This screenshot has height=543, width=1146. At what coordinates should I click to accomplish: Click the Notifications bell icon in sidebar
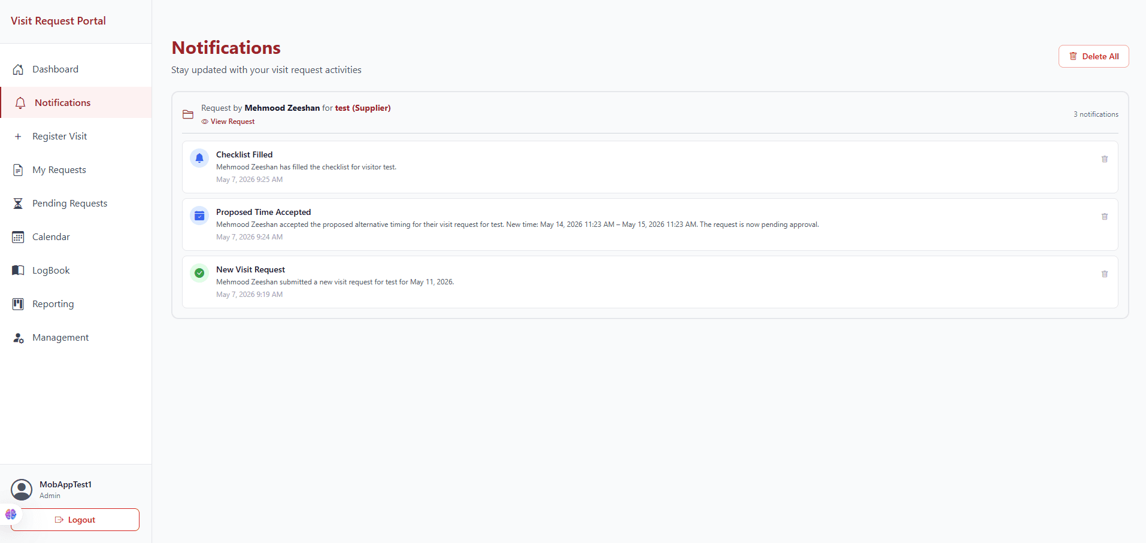pyautogui.click(x=20, y=103)
